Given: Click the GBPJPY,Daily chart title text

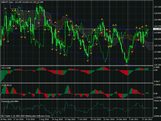Looking at the screenshot, I should pyautogui.click(x=7, y=2).
